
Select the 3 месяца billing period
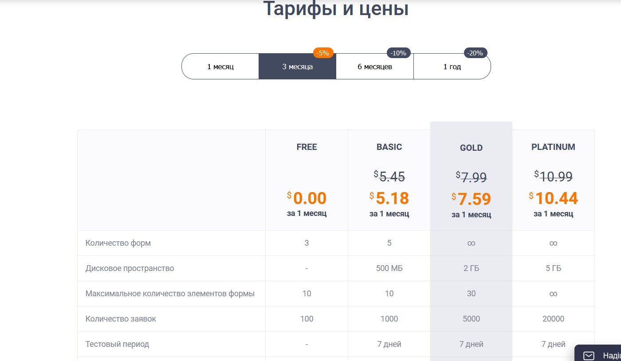point(297,67)
